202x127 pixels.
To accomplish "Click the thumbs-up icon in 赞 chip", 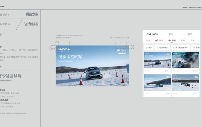I will pyautogui.click(x=147, y=48).
